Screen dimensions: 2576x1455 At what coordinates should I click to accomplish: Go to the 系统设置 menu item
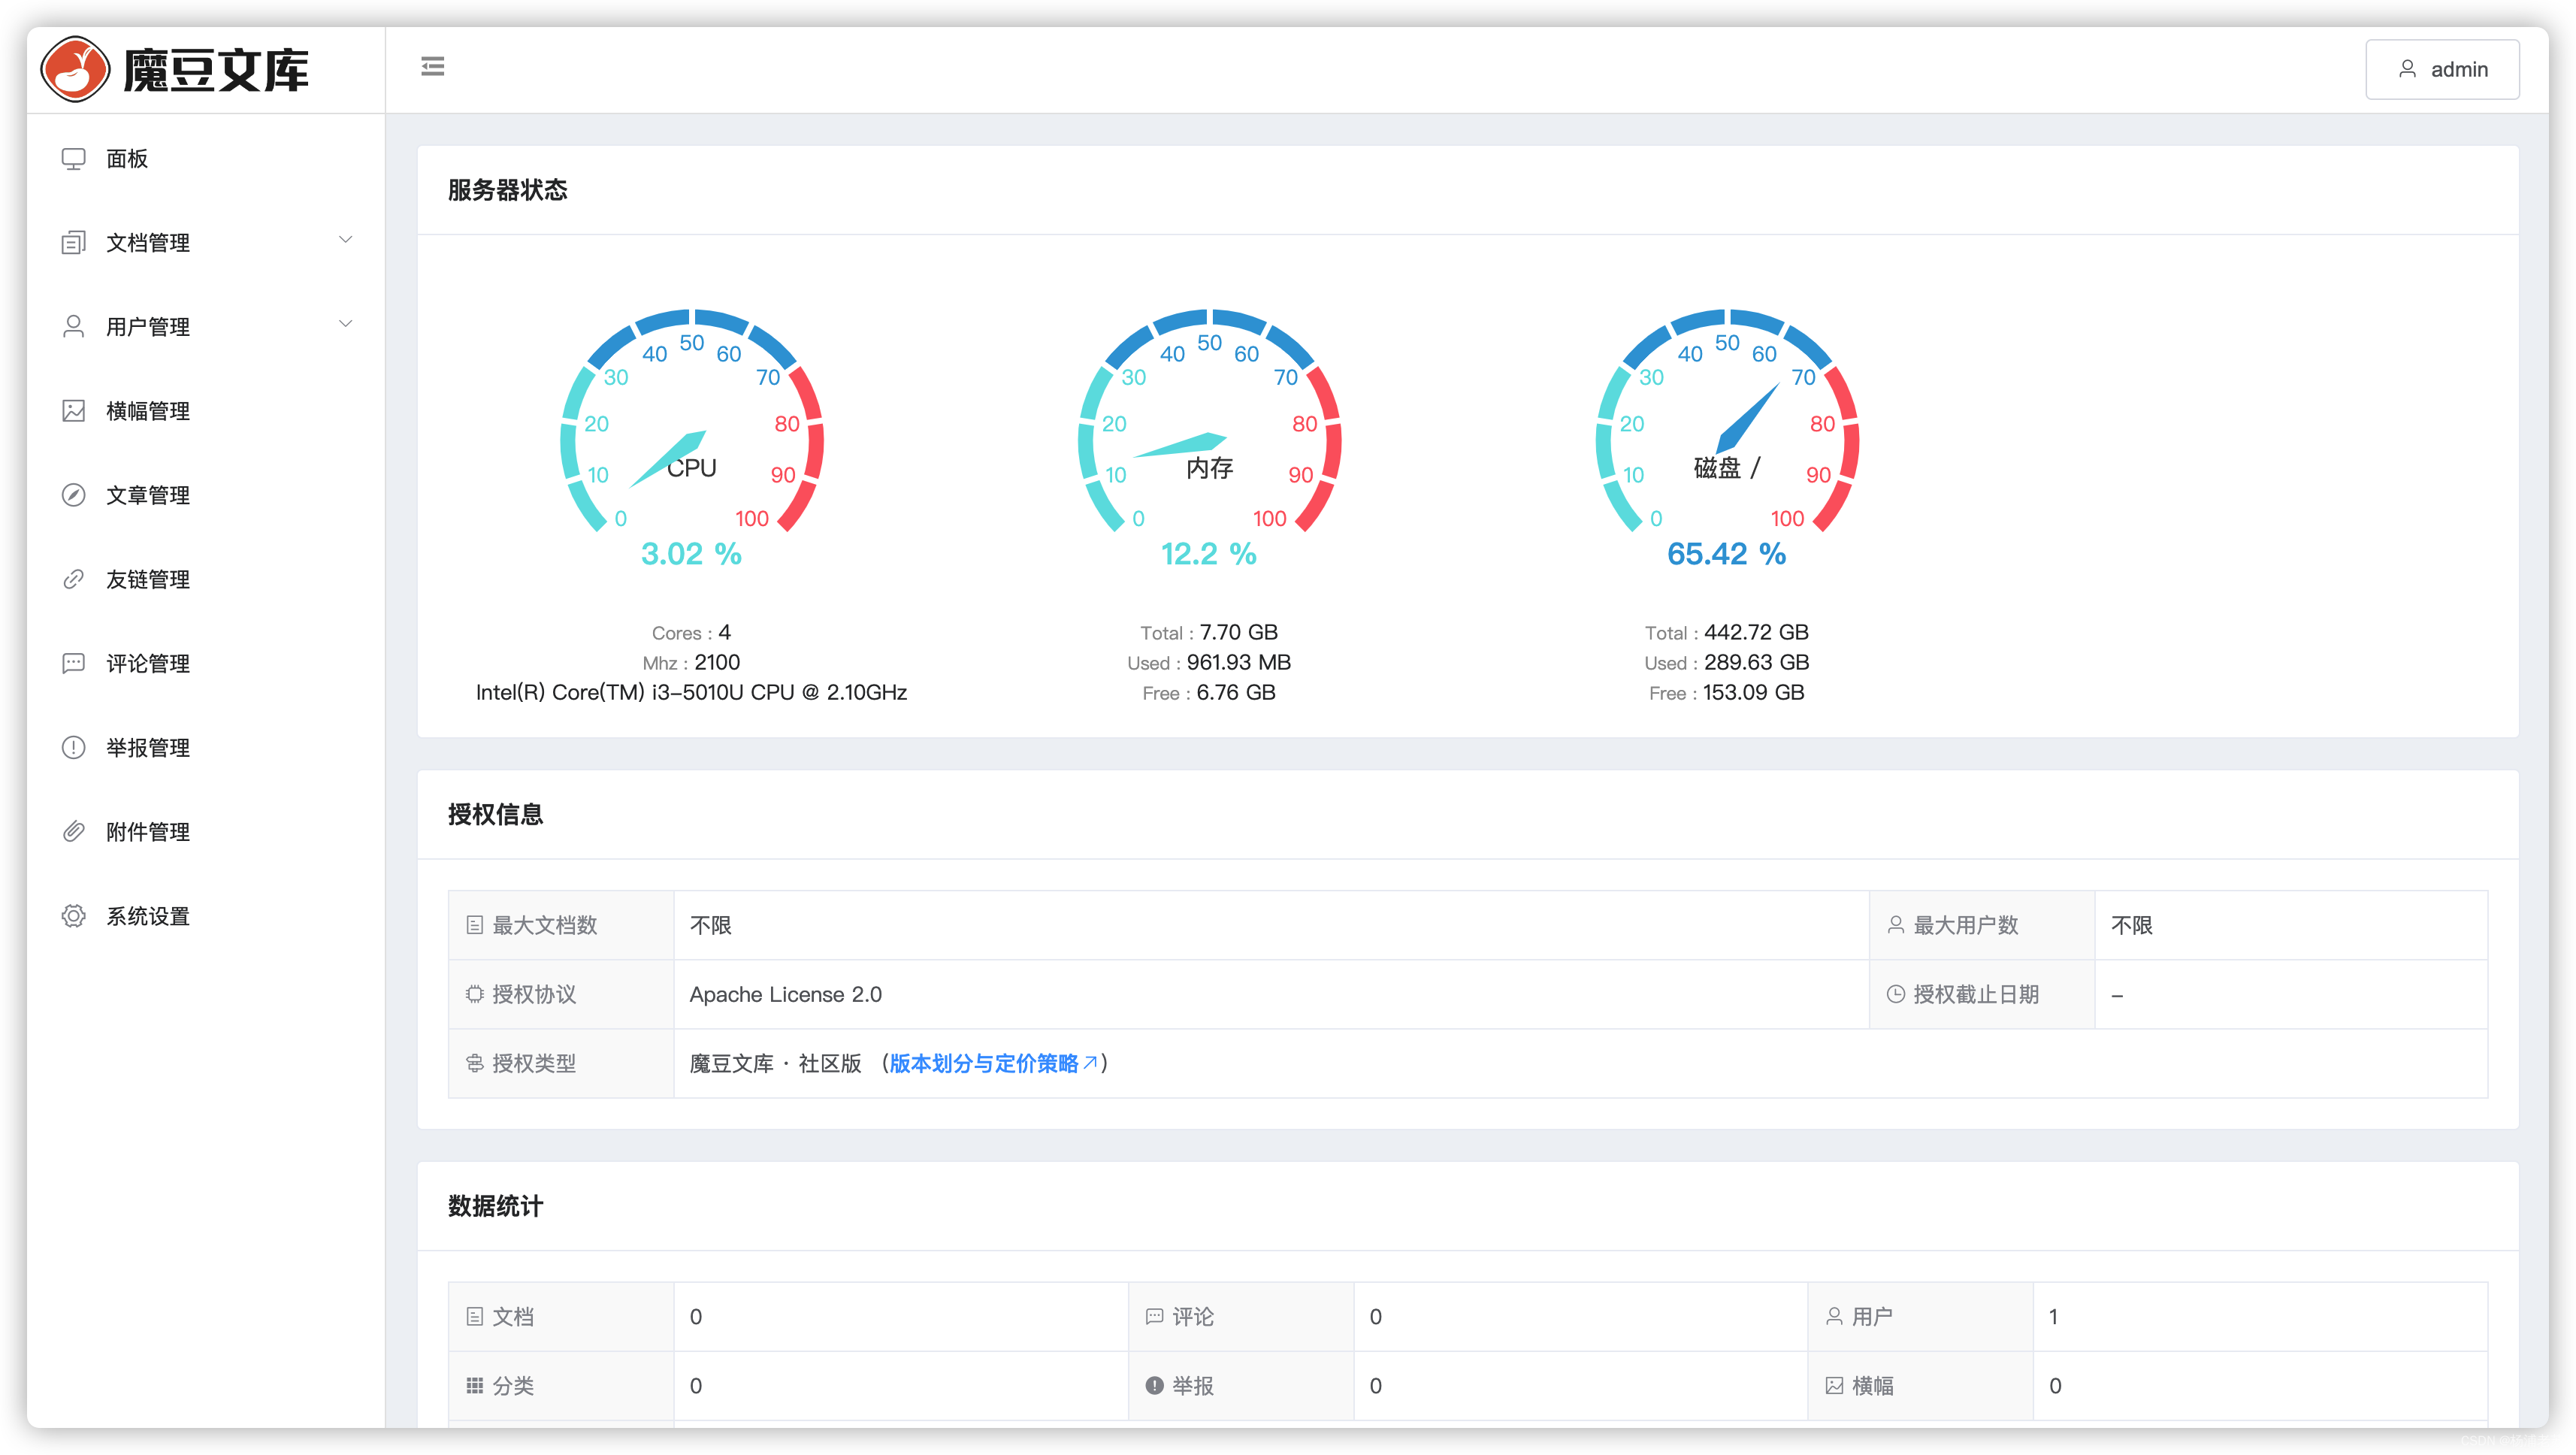click(x=148, y=916)
